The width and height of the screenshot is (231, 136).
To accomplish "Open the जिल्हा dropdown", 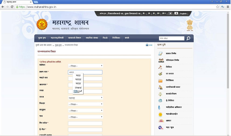I will coord(85,104).
